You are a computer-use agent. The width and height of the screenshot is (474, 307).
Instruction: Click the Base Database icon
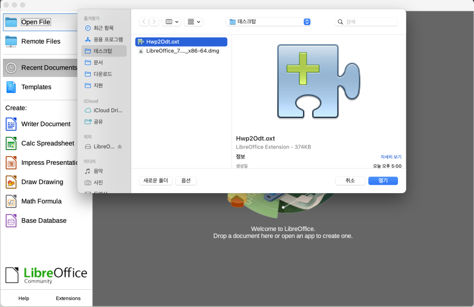tap(11, 221)
